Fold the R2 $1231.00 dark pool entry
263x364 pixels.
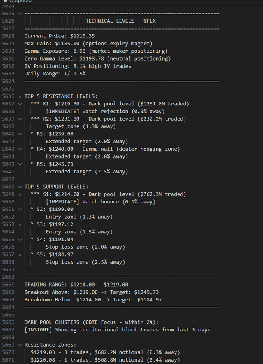(x=20, y=119)
